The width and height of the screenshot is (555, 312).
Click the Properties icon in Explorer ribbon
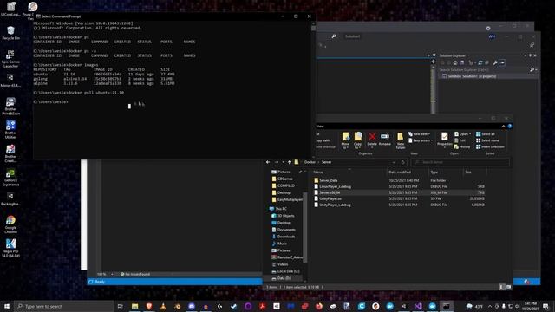(444, 140)
